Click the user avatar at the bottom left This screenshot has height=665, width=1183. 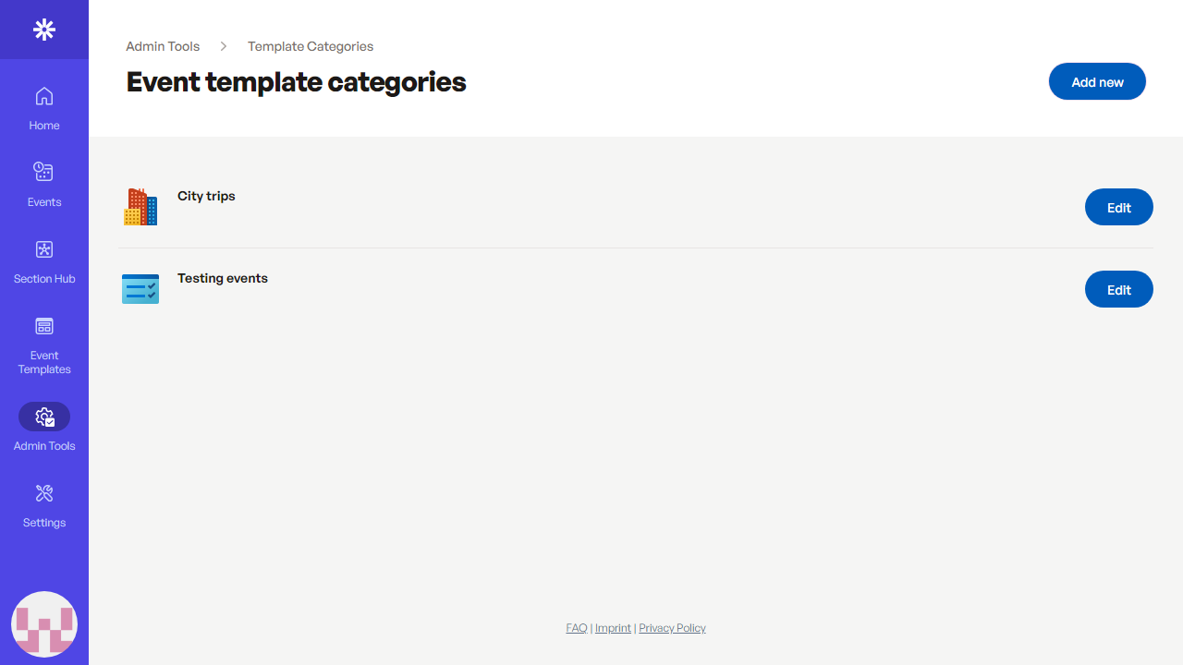(x=44, y=624)
